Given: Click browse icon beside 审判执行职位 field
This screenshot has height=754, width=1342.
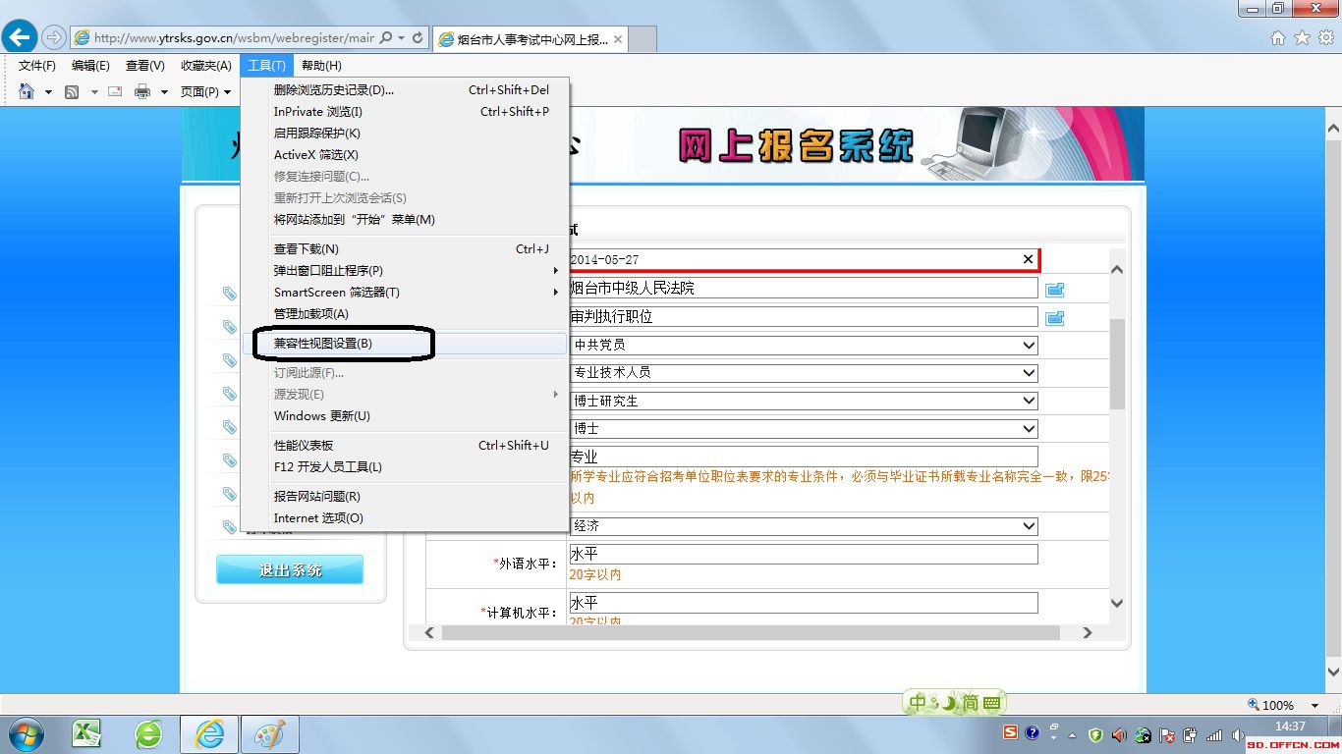Looking at the screenshot, I should pyautogui.click(x=1054, y=317).
